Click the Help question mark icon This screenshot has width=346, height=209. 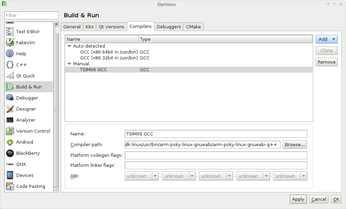pyautogui.click(x=10, y=54)
